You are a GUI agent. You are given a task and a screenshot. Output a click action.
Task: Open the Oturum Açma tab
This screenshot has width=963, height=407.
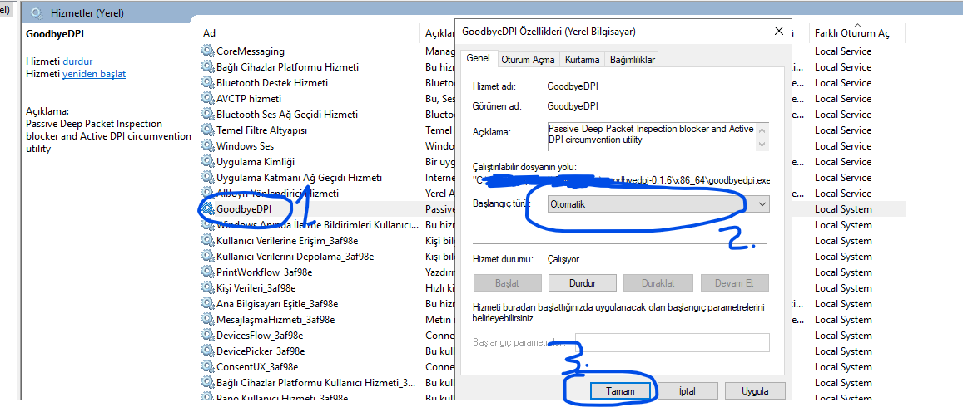click(529, 60)
